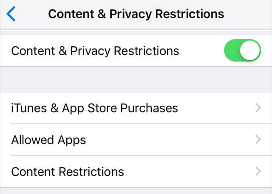Viewport: 272px width, 194px height.
Task: Click the "Content Restrictions" label text
Action: tap(68, 172)
